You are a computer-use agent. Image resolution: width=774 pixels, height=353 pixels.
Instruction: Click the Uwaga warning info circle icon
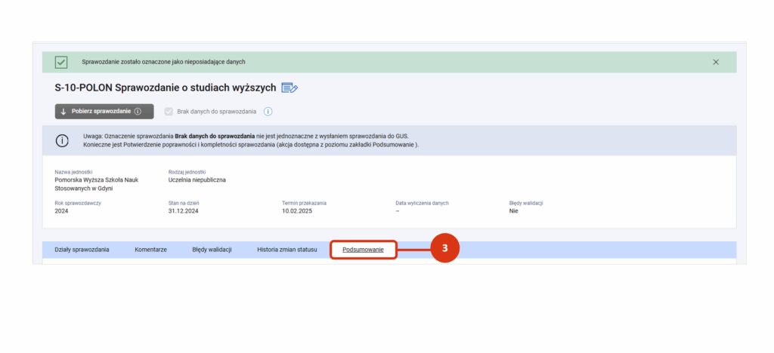coord(62,140)
